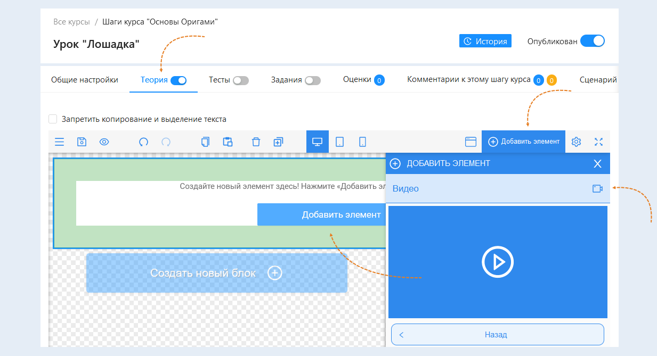657x356 pixels.
Task: Open the editor hamburger menu
Action: pyautogui.click(x=59, y=142)
